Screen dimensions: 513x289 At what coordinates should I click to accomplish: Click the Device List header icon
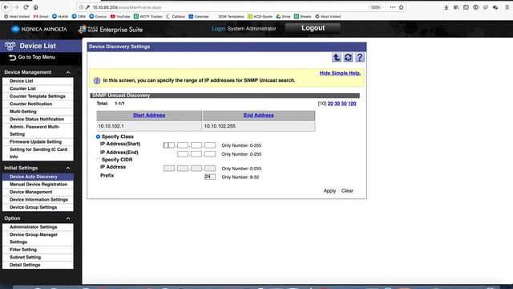[10, 46]
